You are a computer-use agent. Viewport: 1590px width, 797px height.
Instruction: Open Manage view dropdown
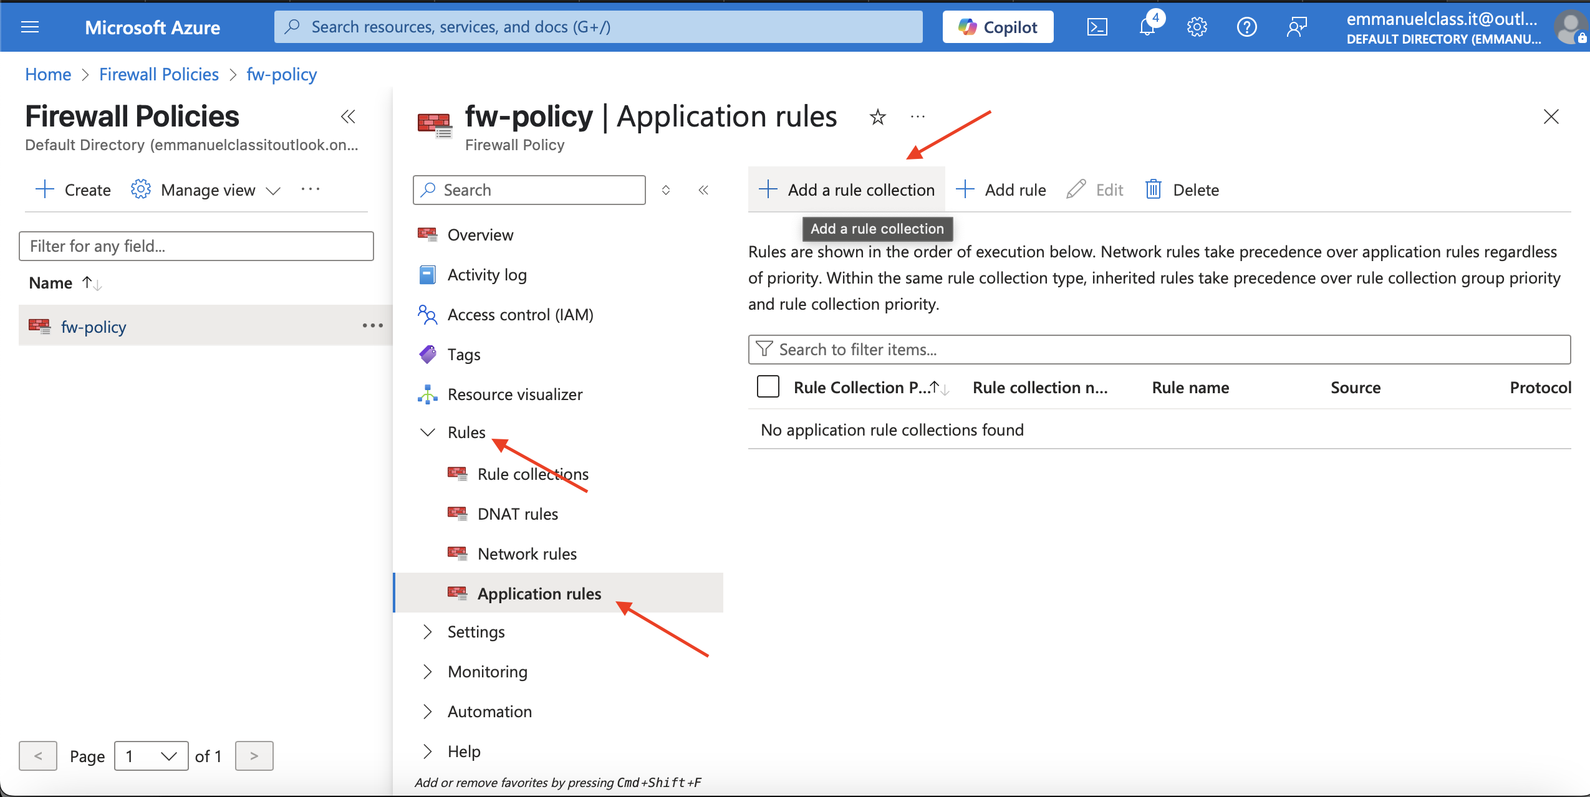coord(206,189)
